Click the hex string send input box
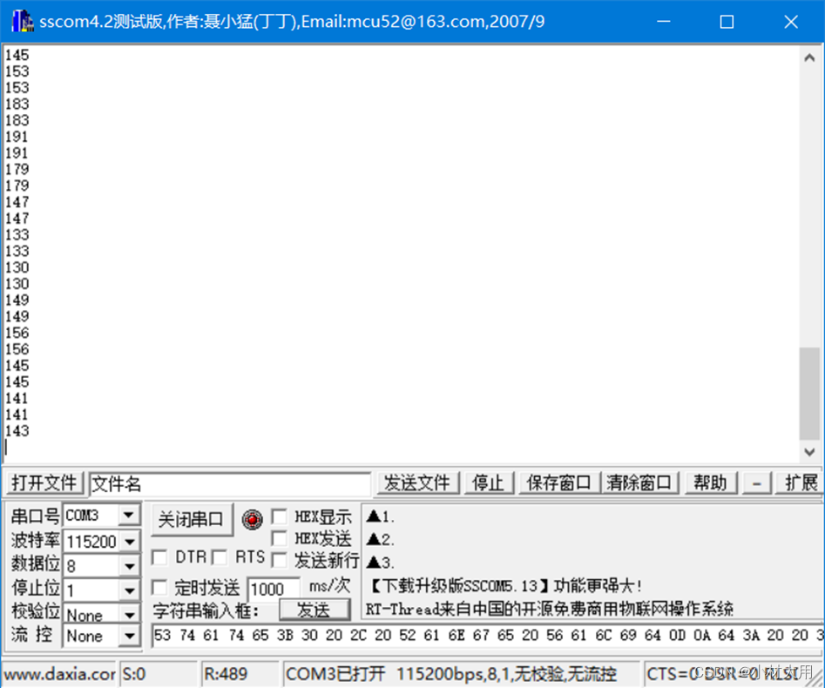The height and width of the screenshot is (688, 825). [x=487, y=636]
